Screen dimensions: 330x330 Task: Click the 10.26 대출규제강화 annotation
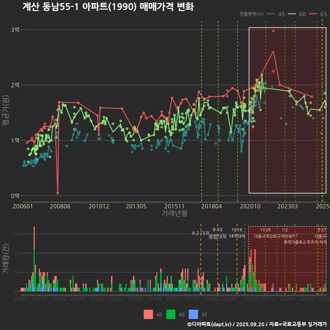point(265,233)
